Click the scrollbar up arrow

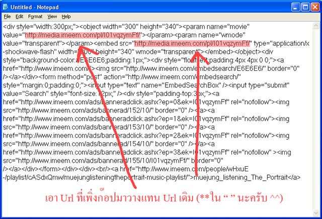click(316, 26)
